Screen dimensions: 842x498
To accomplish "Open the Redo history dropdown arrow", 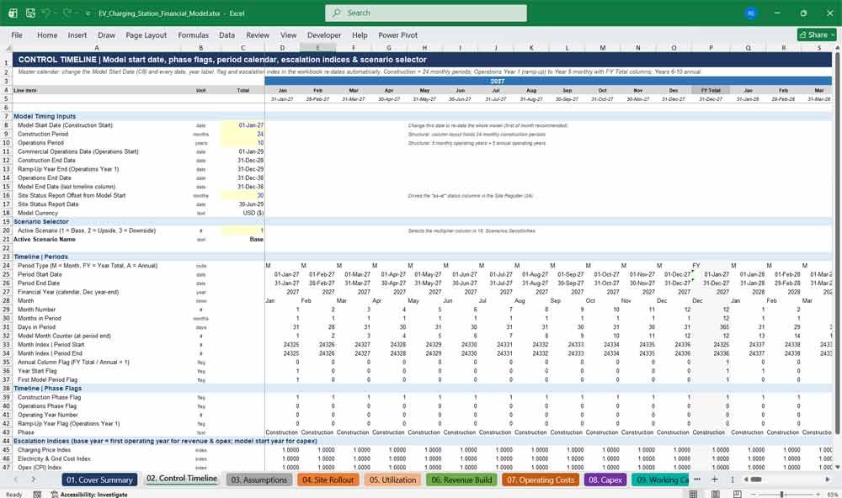I will (x=76, y=13).
